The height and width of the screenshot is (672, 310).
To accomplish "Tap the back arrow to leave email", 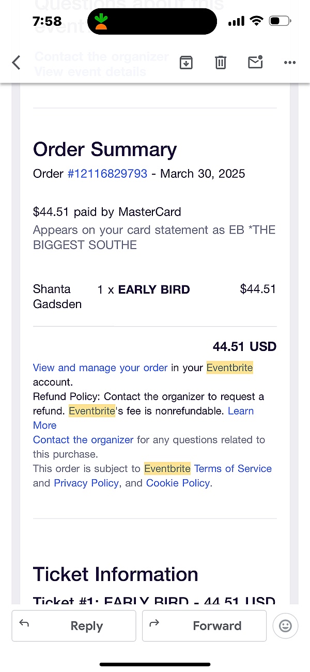I will coord(17,63).
